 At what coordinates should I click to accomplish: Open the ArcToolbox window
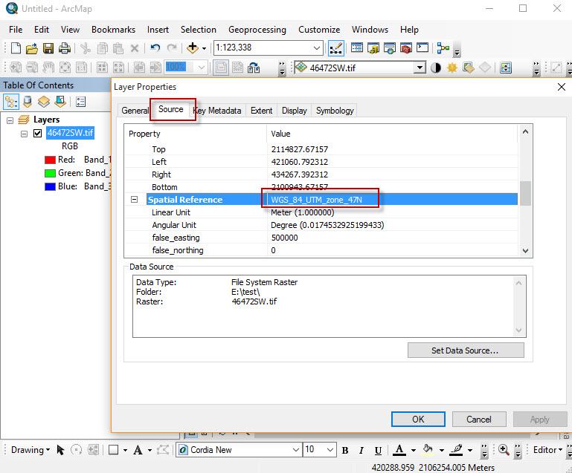coord(406,48)
